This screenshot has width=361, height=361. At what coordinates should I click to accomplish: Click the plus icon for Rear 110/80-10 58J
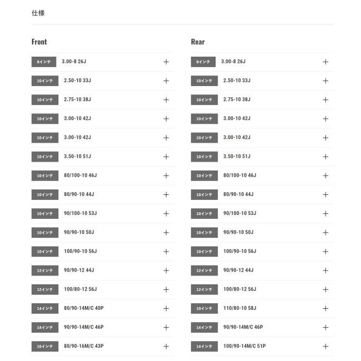[325, 308]
